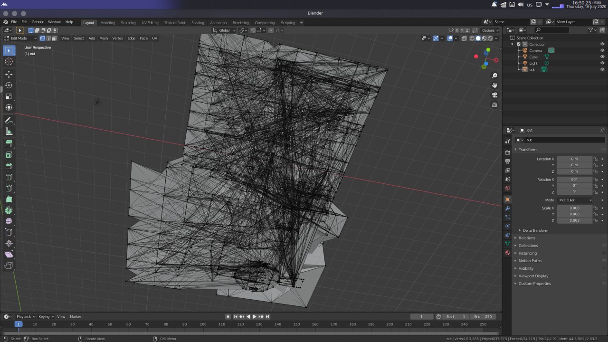608x342 pixels.
Task: Open Object Data mesh properties tab
Action: [507, 244]
